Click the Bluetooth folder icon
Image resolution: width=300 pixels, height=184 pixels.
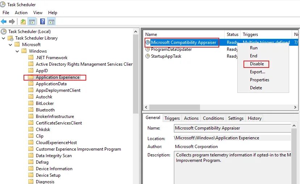coord(31,110)
